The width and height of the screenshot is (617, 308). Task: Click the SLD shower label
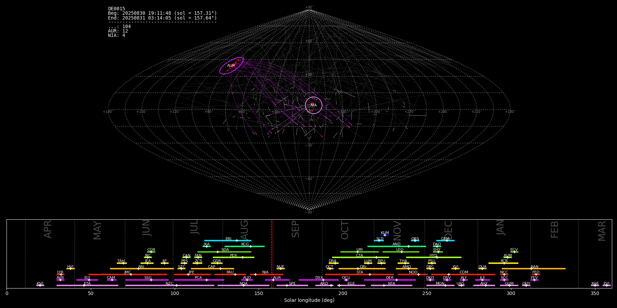(x=380, y=239)
